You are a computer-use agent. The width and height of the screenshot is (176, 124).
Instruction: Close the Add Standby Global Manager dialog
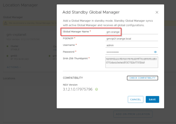click(x=157, y=12)
